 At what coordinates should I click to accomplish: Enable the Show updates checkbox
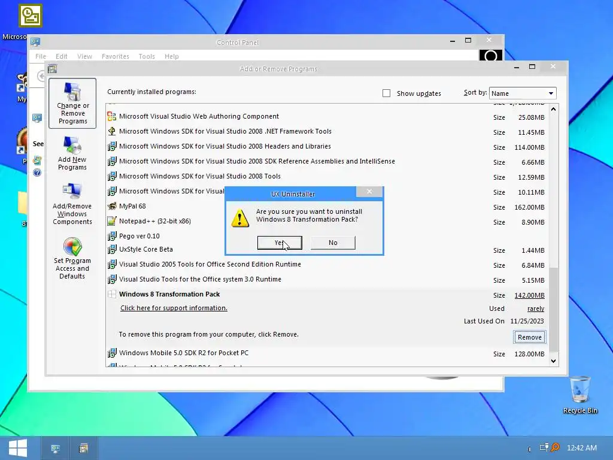point(386,93)
